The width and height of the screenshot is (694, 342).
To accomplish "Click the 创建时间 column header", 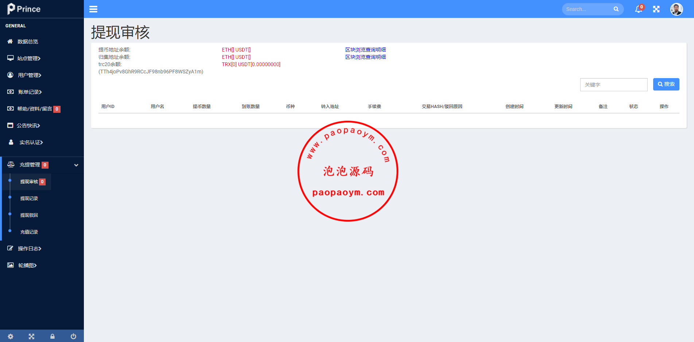I will click(515, 107).
